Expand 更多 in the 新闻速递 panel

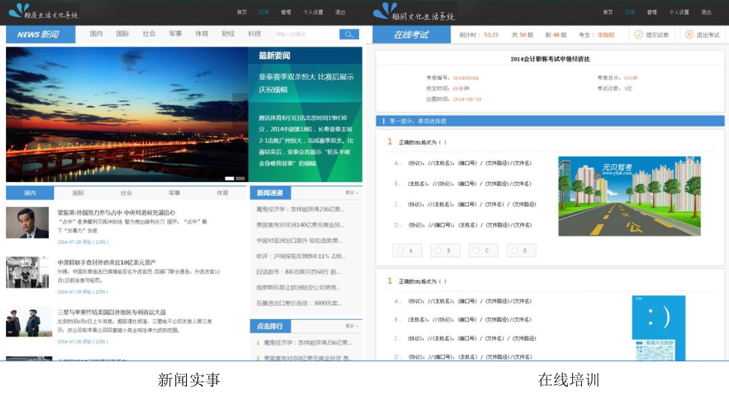tap(351, 193)
